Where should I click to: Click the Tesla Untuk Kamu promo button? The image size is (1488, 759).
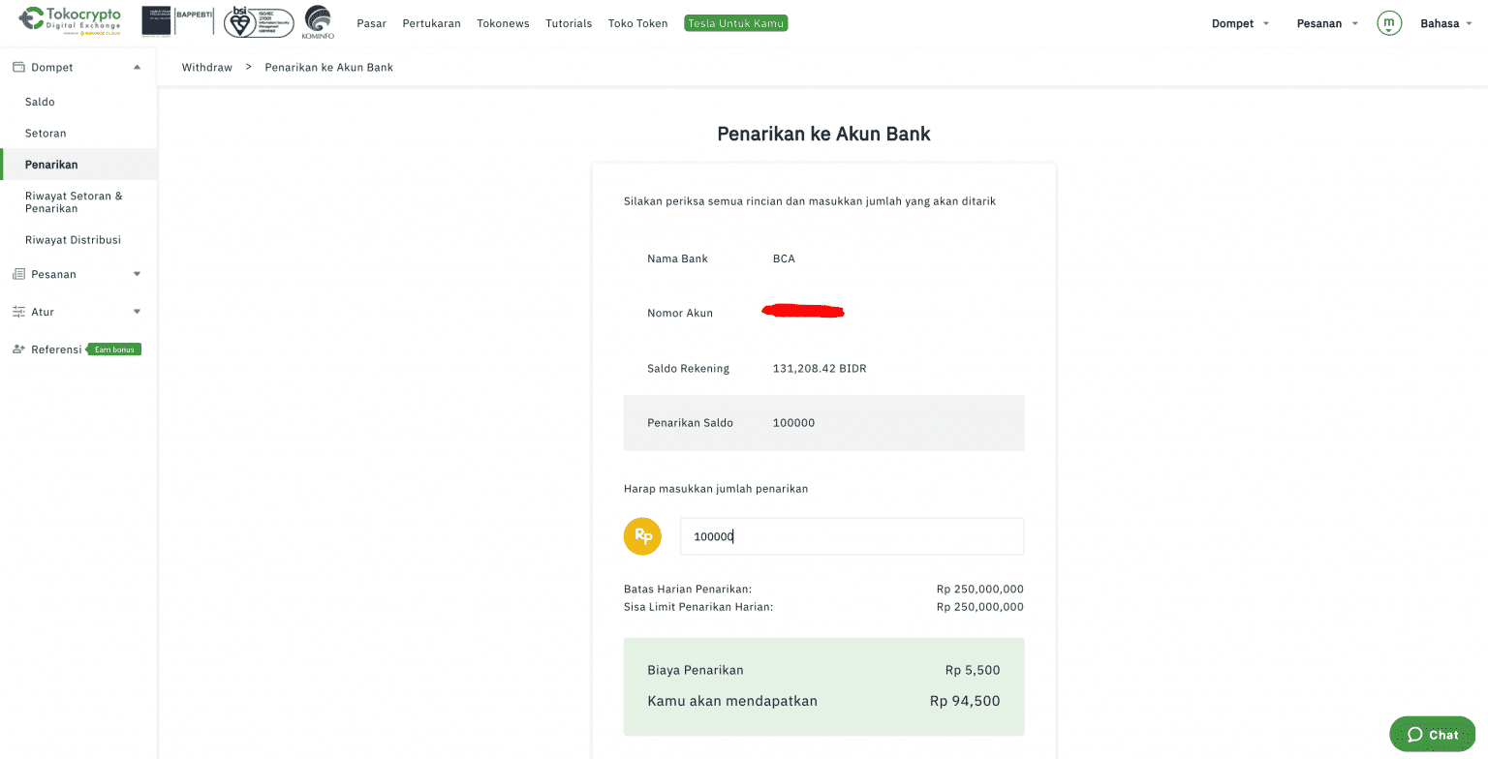pyautogui.click(x=736, y=23)
